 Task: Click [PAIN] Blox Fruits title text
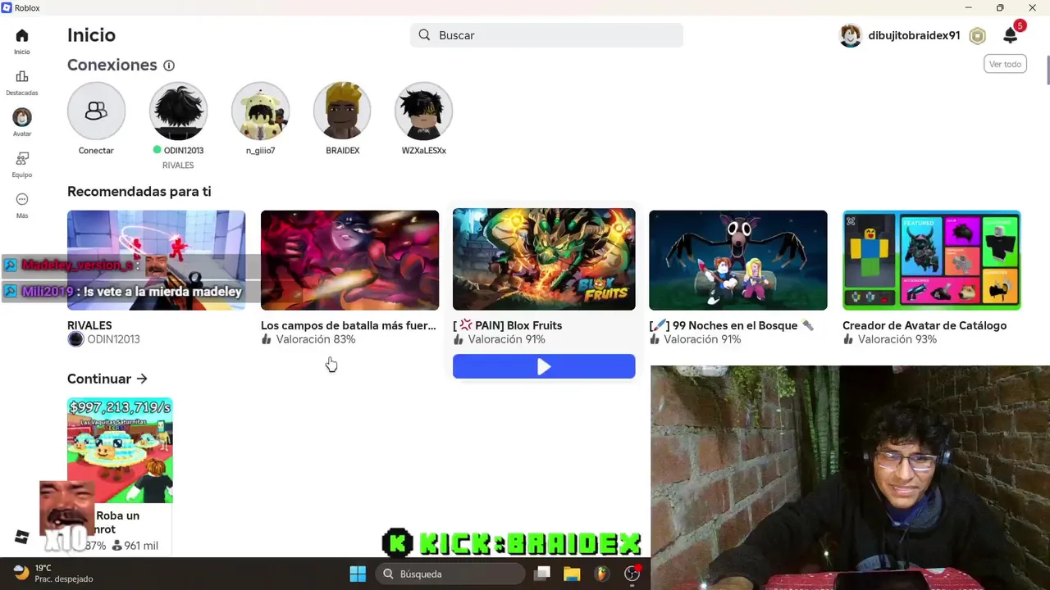coord(507,325)
